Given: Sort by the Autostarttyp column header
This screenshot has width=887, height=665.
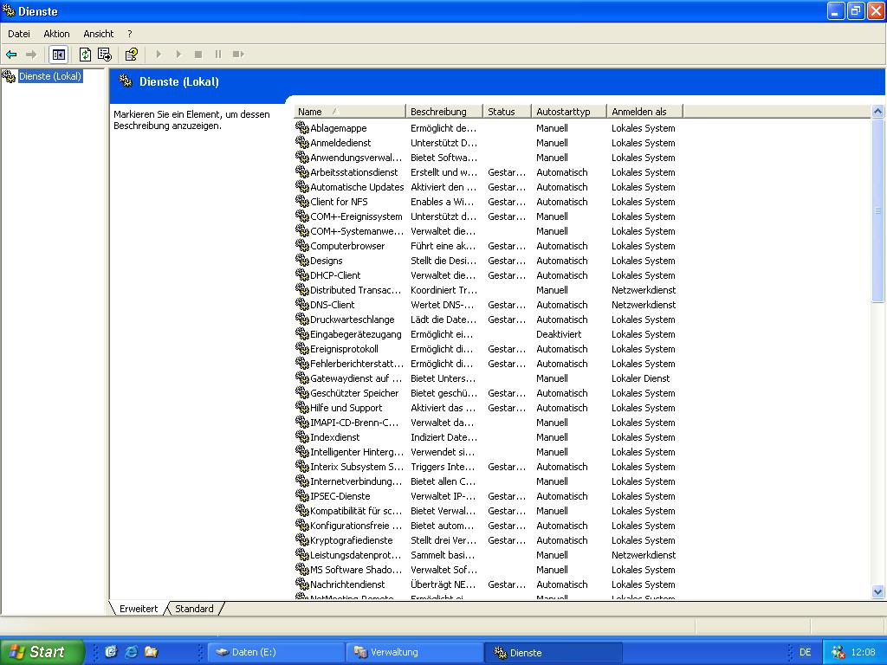Looking at the screenshot, I should point(568,112).
